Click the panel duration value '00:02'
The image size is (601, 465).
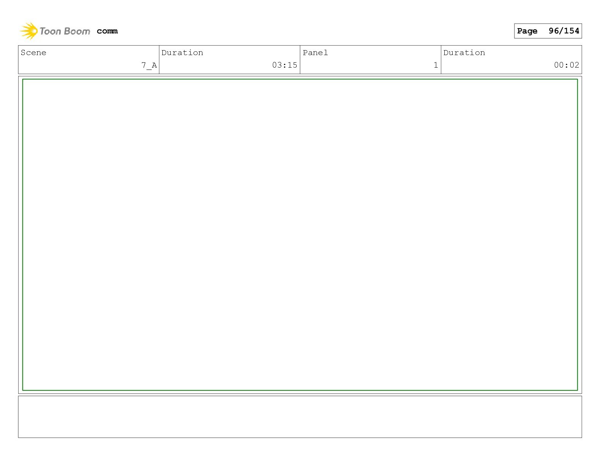[566, 65]
